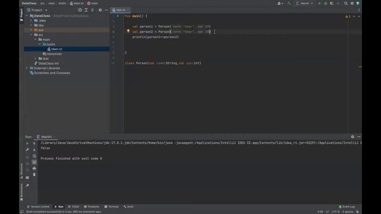Click DataClass breadcrumb in the navigation bar

tap(29, 4)
